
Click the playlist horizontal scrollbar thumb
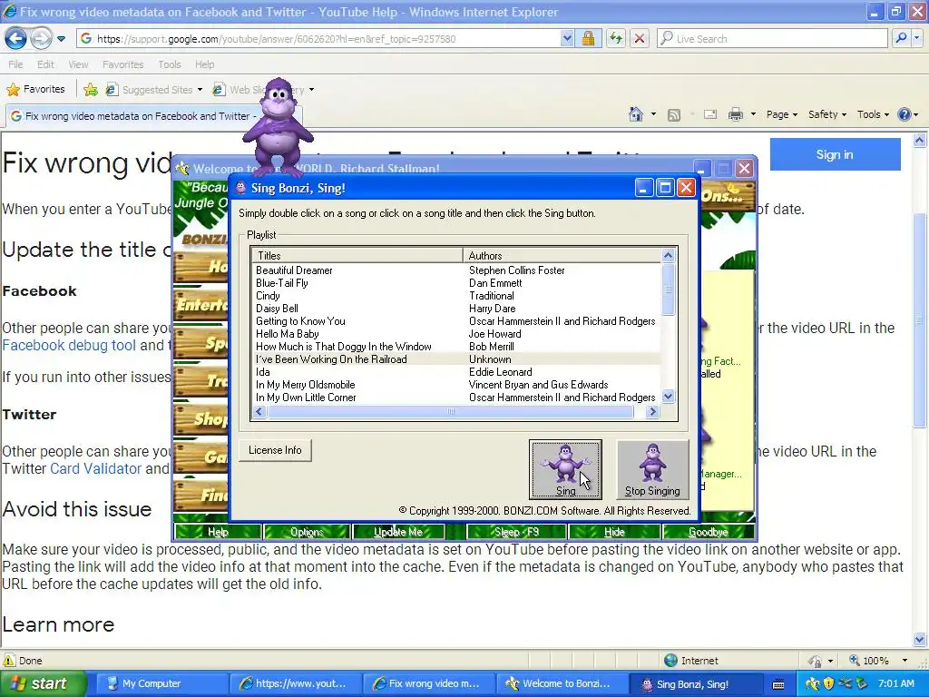pyautogui.click(x=450, y=411)
